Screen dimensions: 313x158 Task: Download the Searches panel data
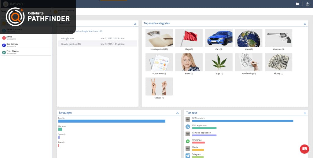[x=135, y=24]
